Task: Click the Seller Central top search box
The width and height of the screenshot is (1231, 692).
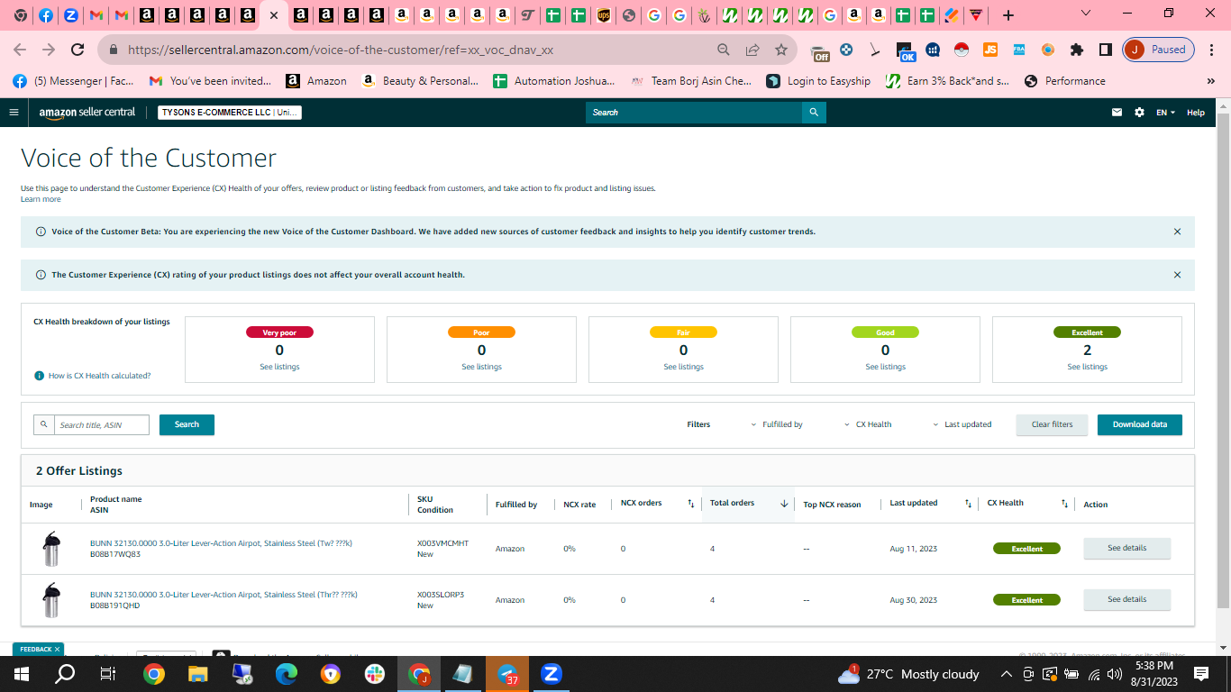Action: point(694,113)
